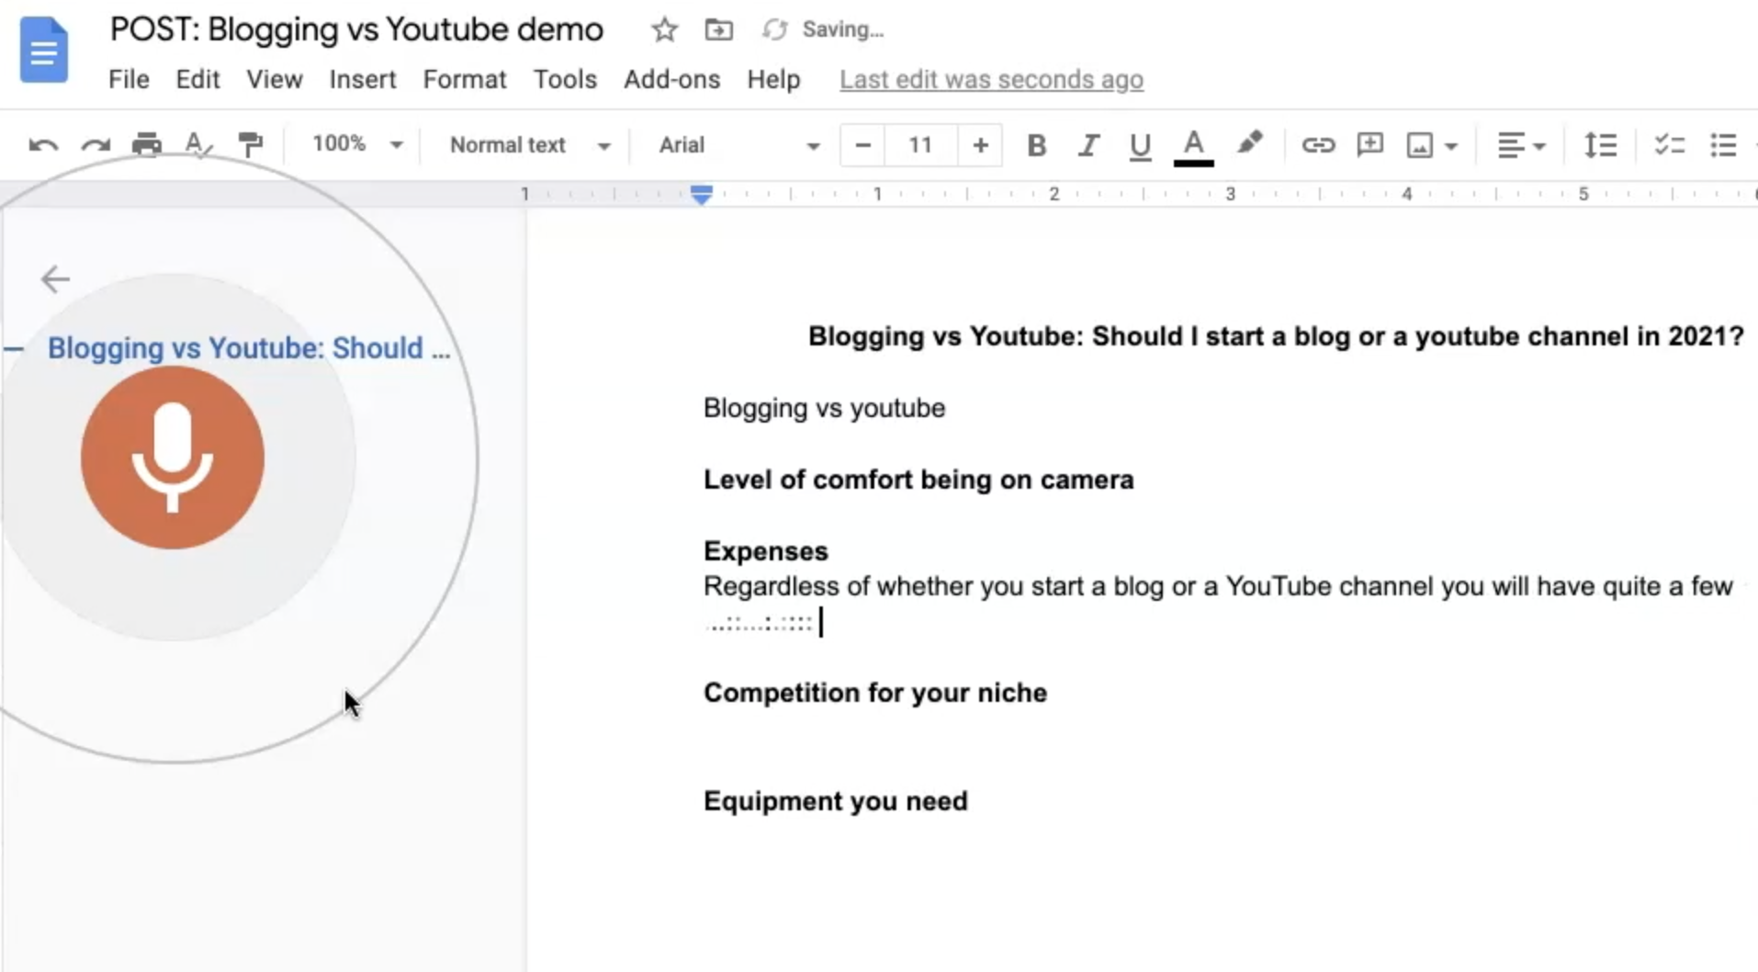The image size is (1758, 972).
Task: Open the zoom 100% dropdown
Action: tap(356, 144)
